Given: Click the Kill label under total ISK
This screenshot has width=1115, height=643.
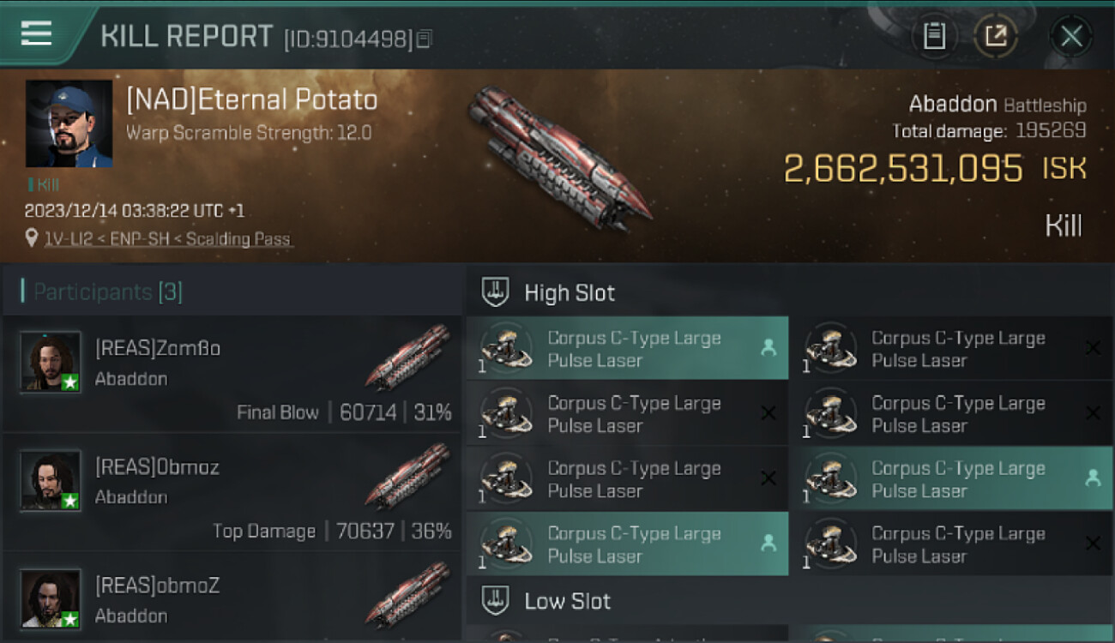Looking at the screenshot, I should pos(1063,226).
